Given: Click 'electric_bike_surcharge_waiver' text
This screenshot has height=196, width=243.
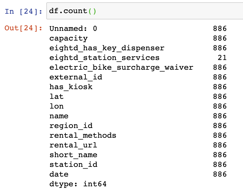Looking at the screenshot, I should [x=121, y=67].
